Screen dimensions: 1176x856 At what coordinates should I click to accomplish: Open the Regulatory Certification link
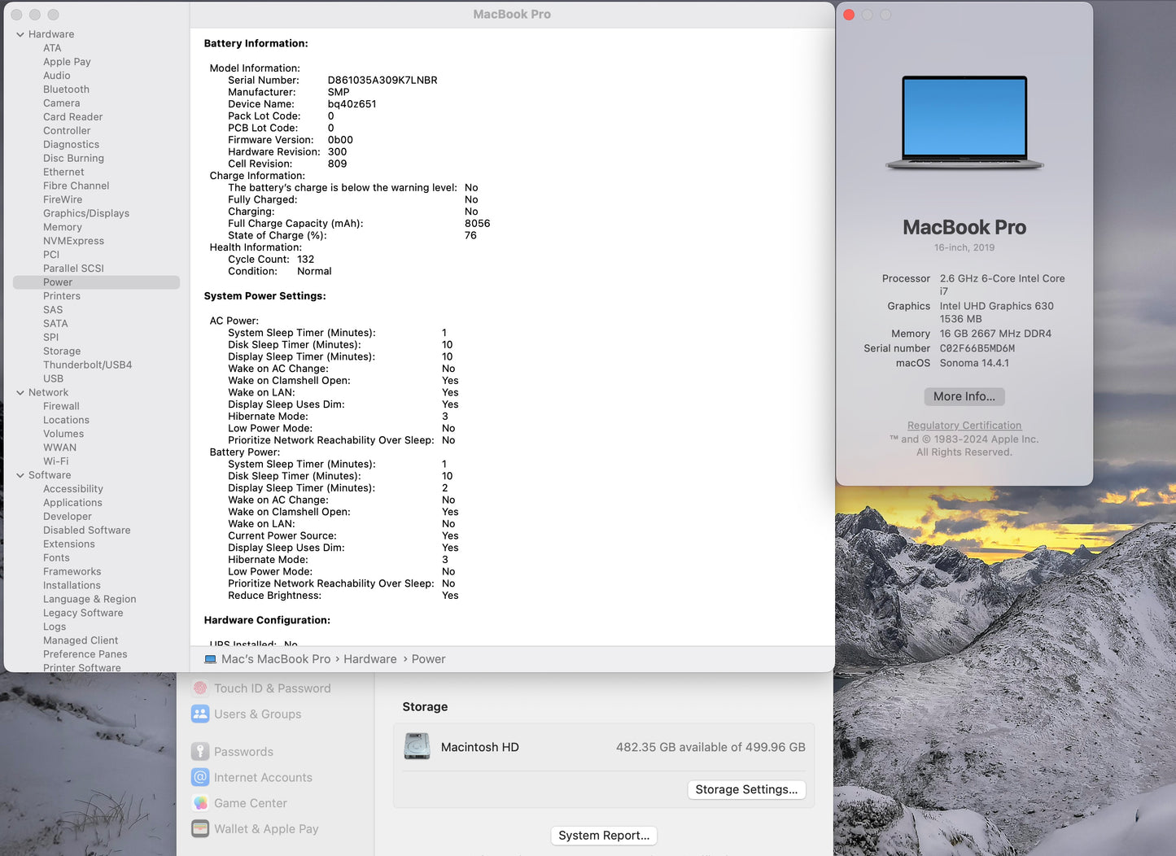(x=964, y=425)
